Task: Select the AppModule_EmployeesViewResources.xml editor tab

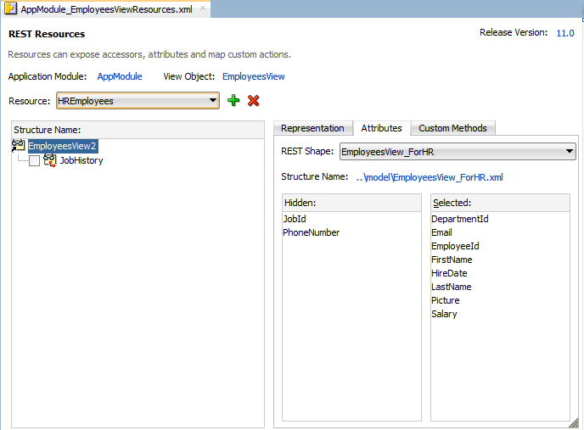Action: 106,9
